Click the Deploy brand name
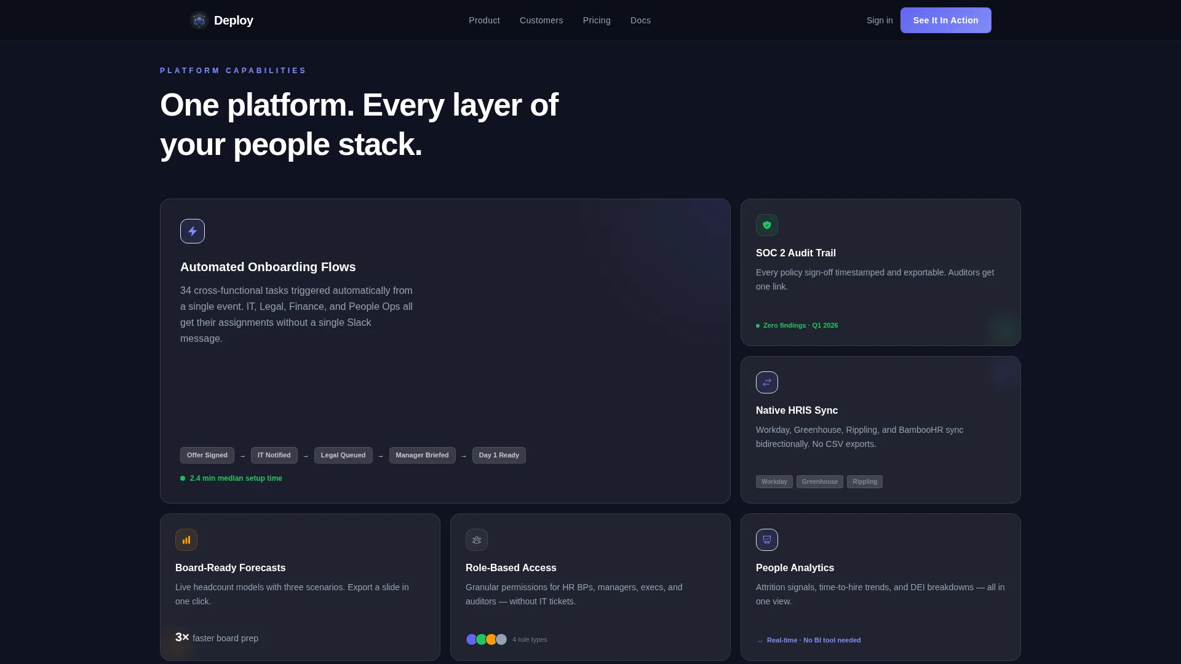The height and width of the screenshot is (664, 1181). click(234, 20)
